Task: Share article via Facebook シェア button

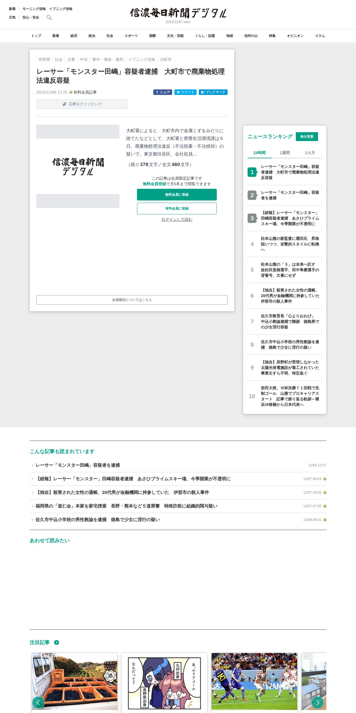Action: click(x=163, y=92)
